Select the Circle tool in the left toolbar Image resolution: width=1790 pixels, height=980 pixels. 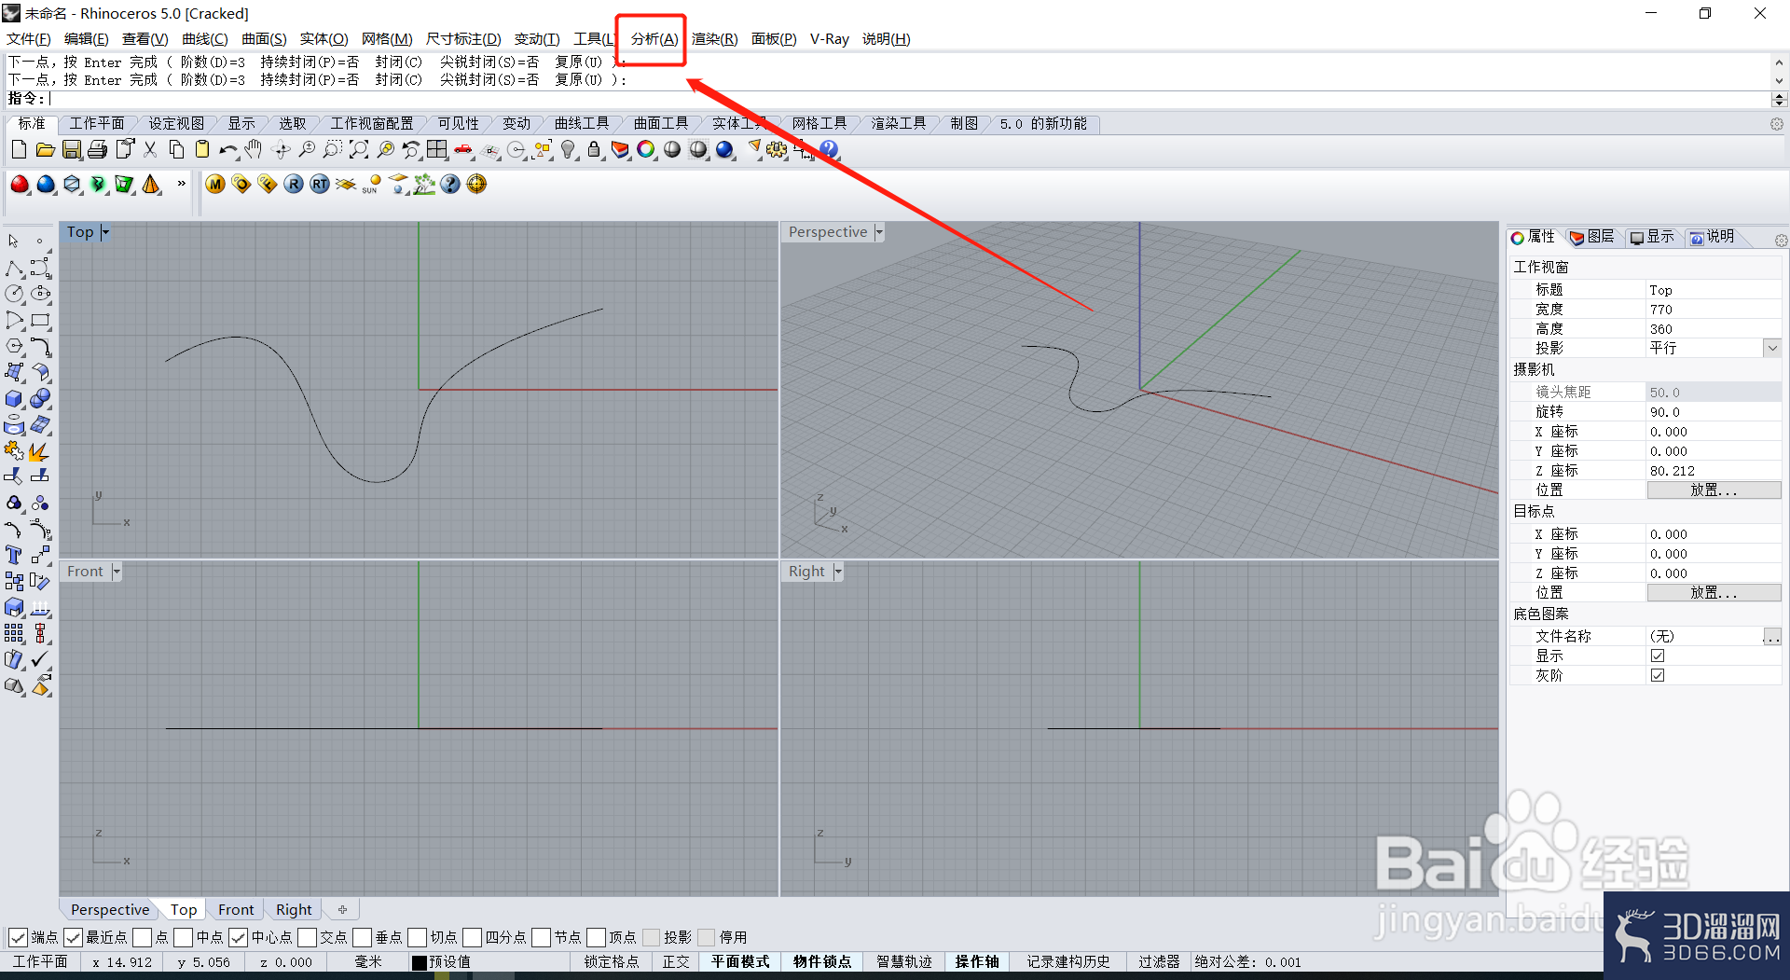point(14,294)
